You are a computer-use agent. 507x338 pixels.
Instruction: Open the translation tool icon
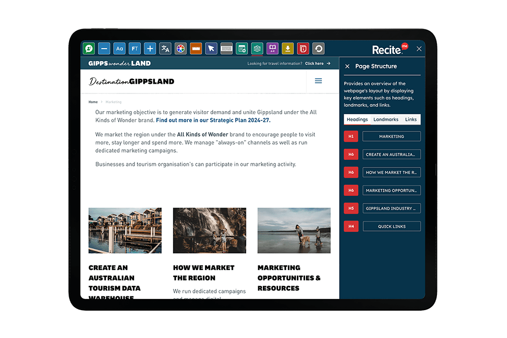(165, 48)
